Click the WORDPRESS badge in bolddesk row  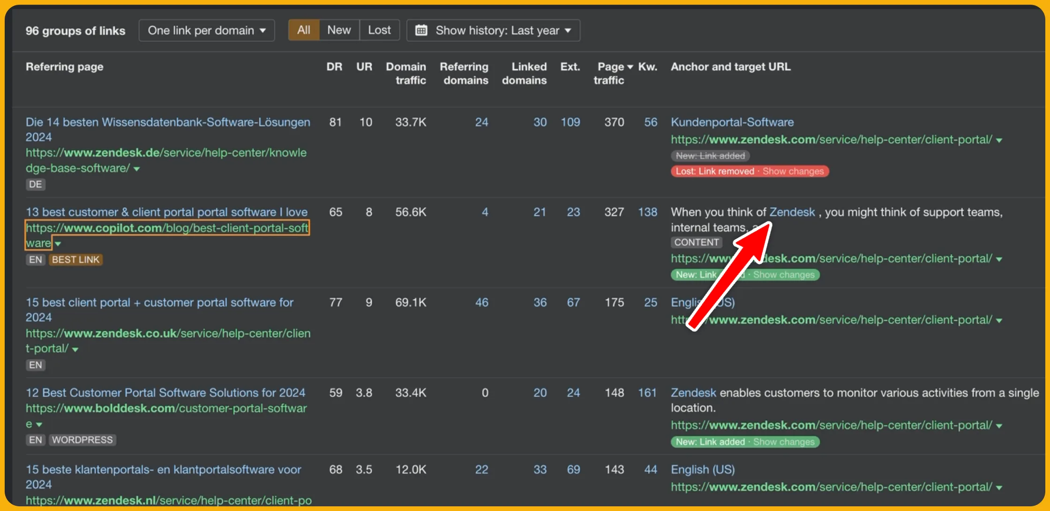click(82, 440)
